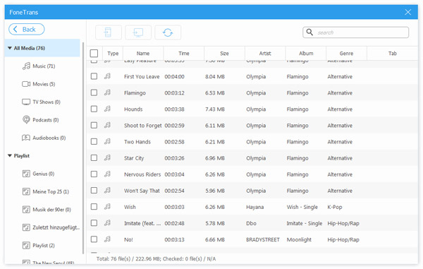This screenshot has height=269, width=423.
Task: Click the export to PC toolbar icon
Action: coord(138,32)
